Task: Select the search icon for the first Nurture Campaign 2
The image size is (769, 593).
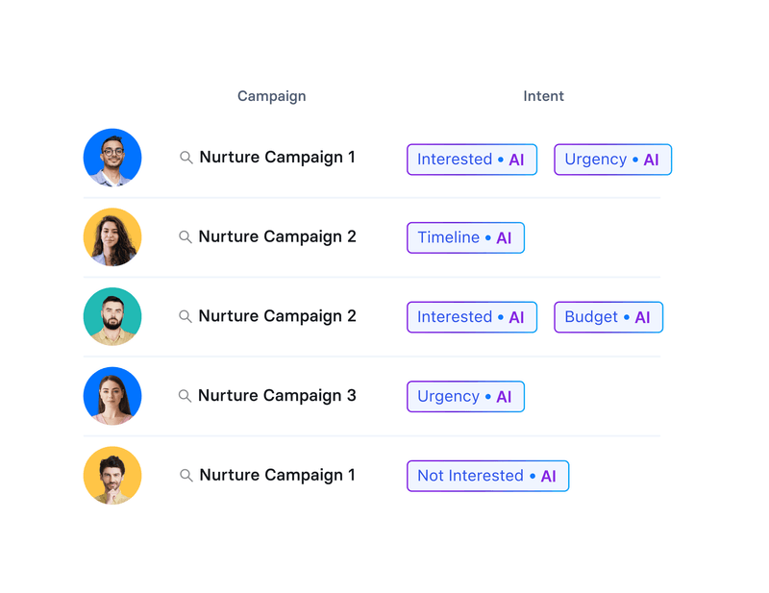Action: click(186, 236)
